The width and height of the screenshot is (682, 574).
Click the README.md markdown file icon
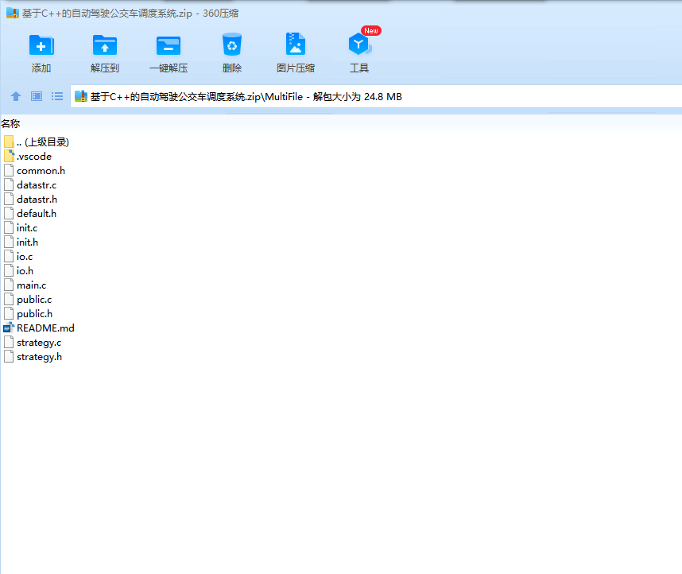tap(9, 328)
